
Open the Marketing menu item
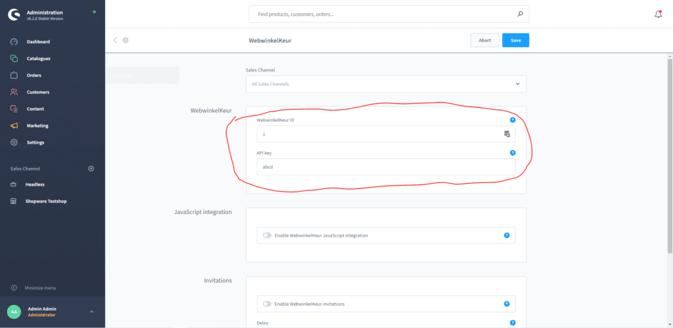tap(37, 126)
